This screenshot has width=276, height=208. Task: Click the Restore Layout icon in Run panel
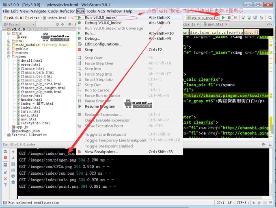(x=5, y=165)
